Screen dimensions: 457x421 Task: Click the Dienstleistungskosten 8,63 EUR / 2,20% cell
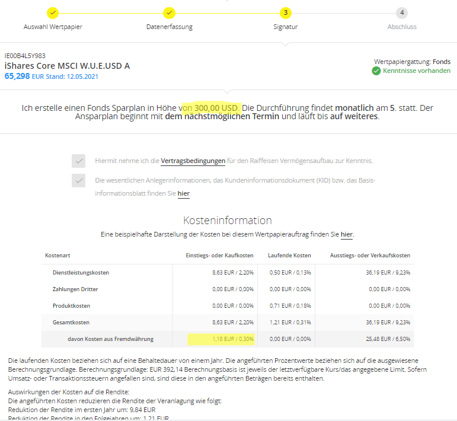point(233,273)
